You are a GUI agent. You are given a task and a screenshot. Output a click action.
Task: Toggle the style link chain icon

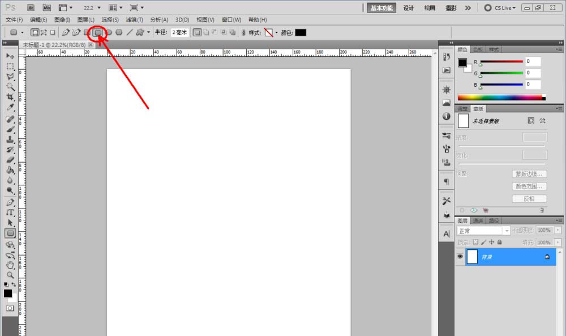point(243,32)
